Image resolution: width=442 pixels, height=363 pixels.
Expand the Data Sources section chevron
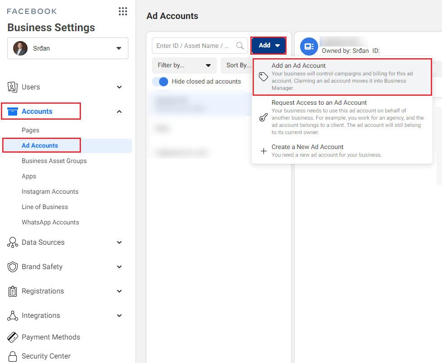[x=119, y=242]
